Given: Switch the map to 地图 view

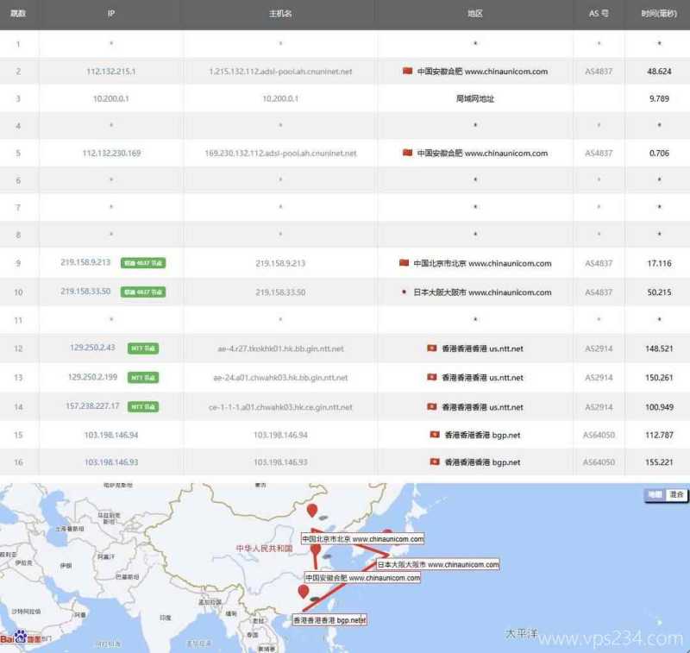Looking at the screenshot, I should 655,494.
